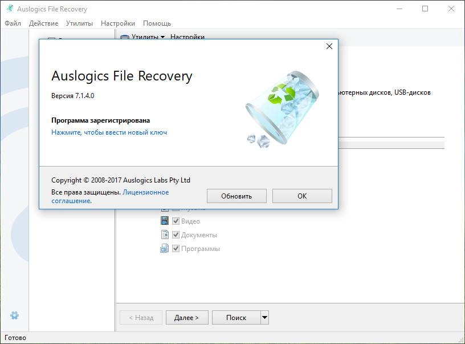The height and width of the screenshot is (344, 465).
Task: Click Программа зарегистрирована text
Action: (x=100, y=120)
